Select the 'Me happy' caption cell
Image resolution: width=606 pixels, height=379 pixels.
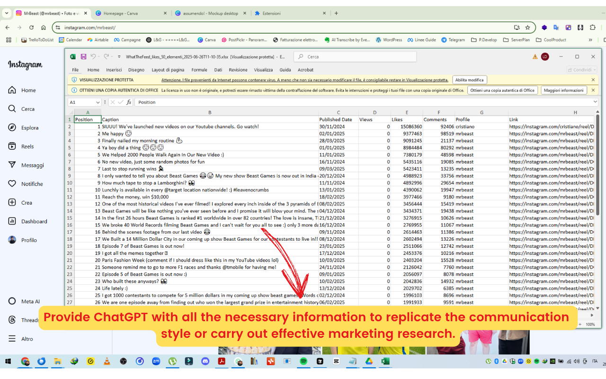(x=210, y=134)
